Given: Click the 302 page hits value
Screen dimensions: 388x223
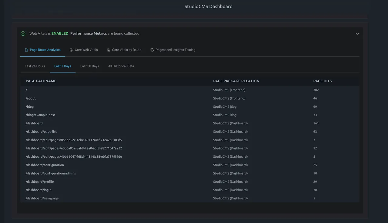Looking at the screenshot, I should click(316, 90).
